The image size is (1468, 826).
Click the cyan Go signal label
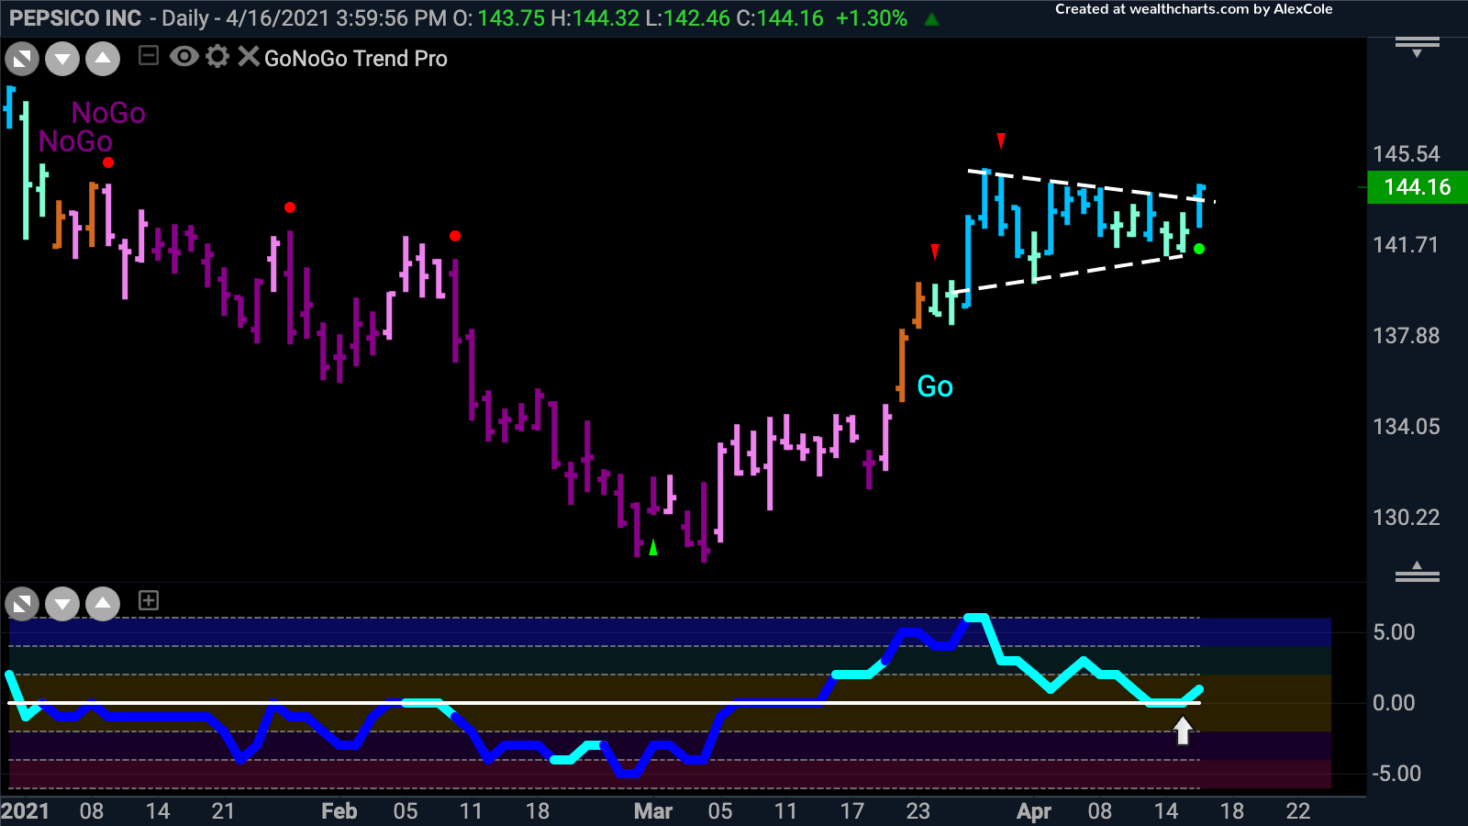tap(935, 386)
